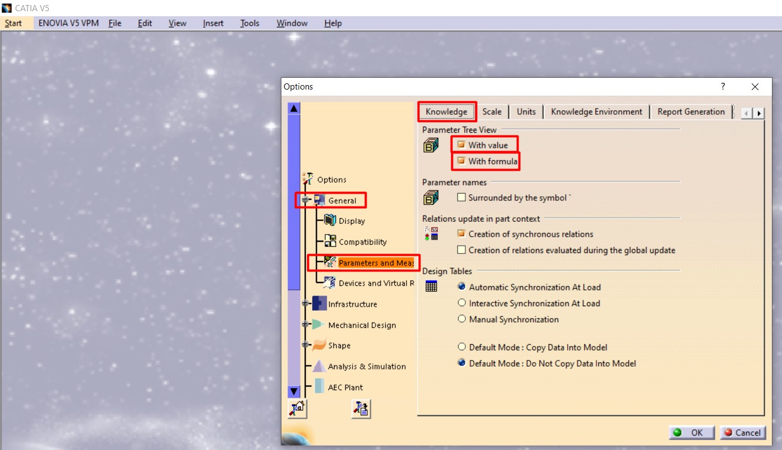The image size is (782, 450).
Task: Open the View menu
Action: click(x=177, y=23)
